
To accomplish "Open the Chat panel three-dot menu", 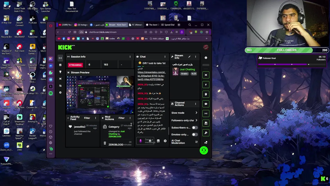I will pyautogui.click(x=165, y=57).
